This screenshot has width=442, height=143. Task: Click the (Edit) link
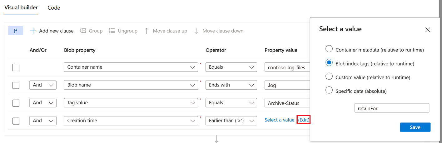[x=304, y=120]
